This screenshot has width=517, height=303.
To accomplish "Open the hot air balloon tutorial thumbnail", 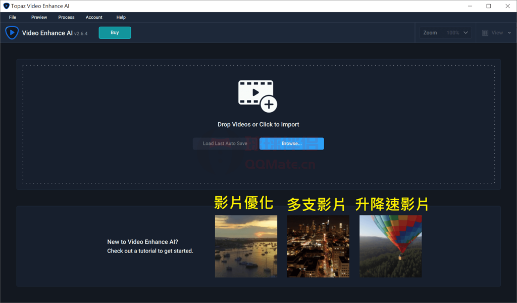I will 390,246.
